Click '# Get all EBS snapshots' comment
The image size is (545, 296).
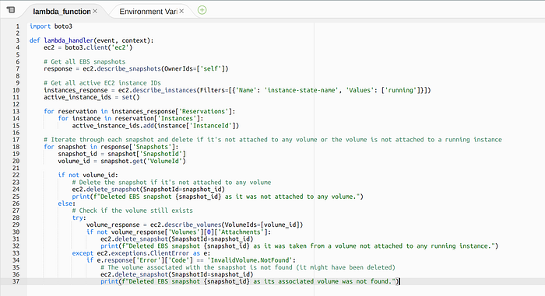tap(84, 62)
